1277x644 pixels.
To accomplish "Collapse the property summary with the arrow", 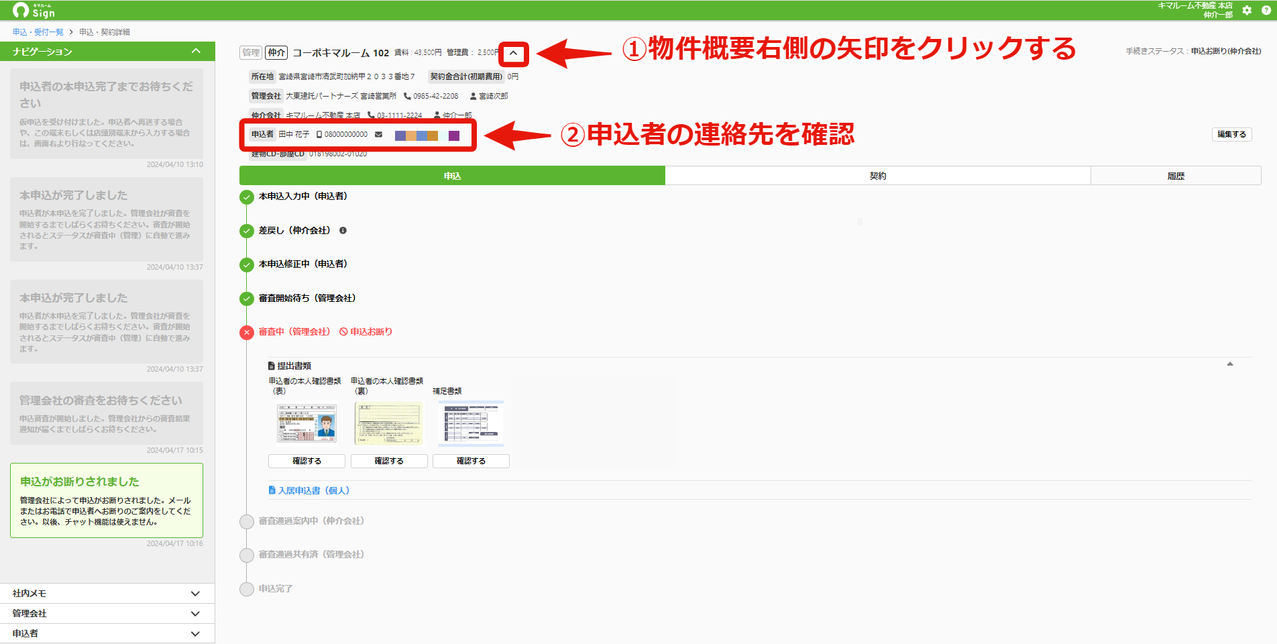I will tap(513, 53).
